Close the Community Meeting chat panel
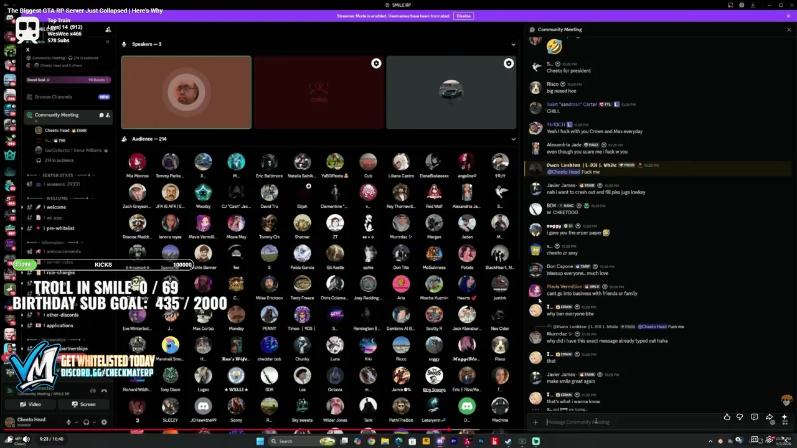Viewport: 797px width, 448px height. (x=789, y=29)
